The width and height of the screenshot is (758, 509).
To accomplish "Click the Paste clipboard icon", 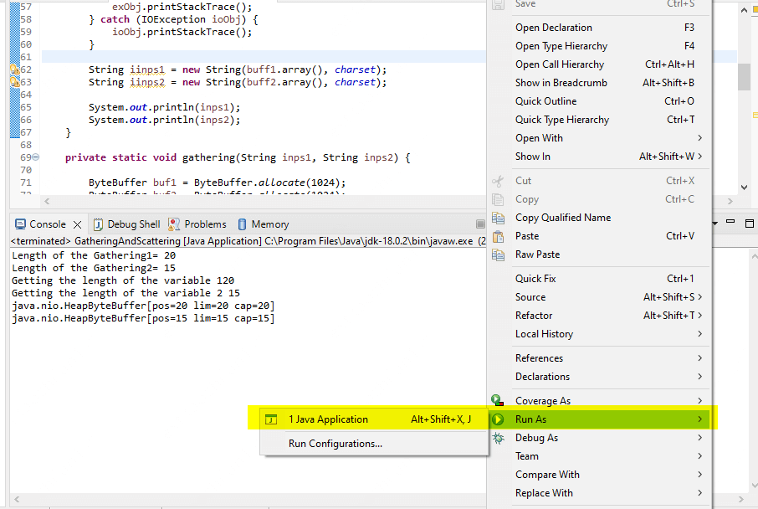I will [498, 236].
